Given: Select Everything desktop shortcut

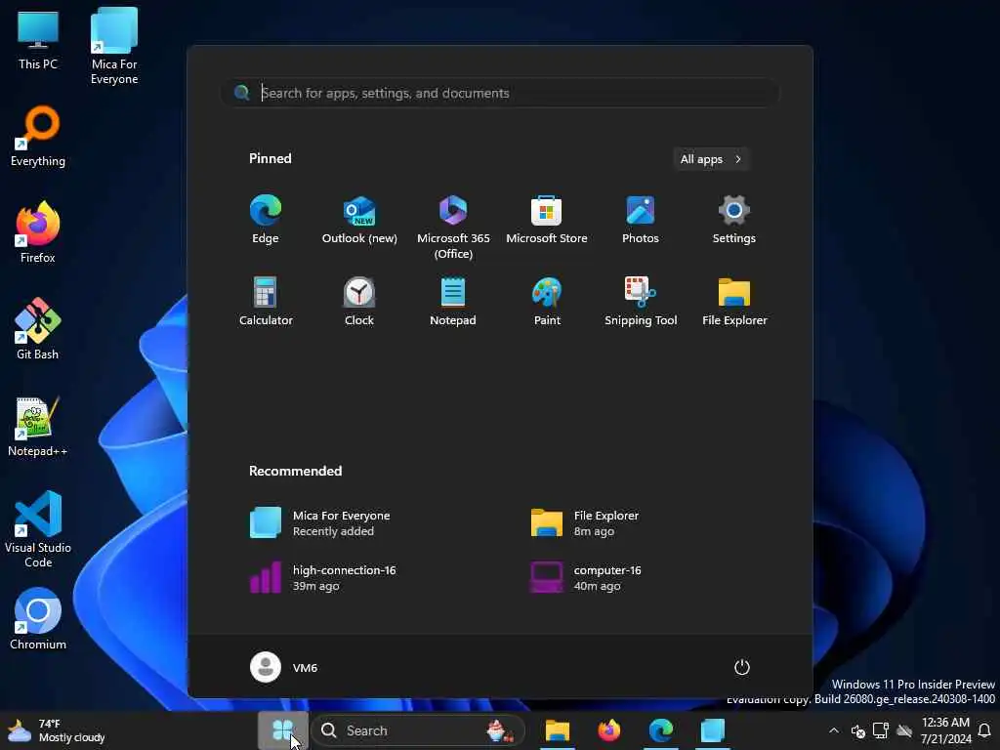Looking at the screenshot, I should tap(38, 137).
